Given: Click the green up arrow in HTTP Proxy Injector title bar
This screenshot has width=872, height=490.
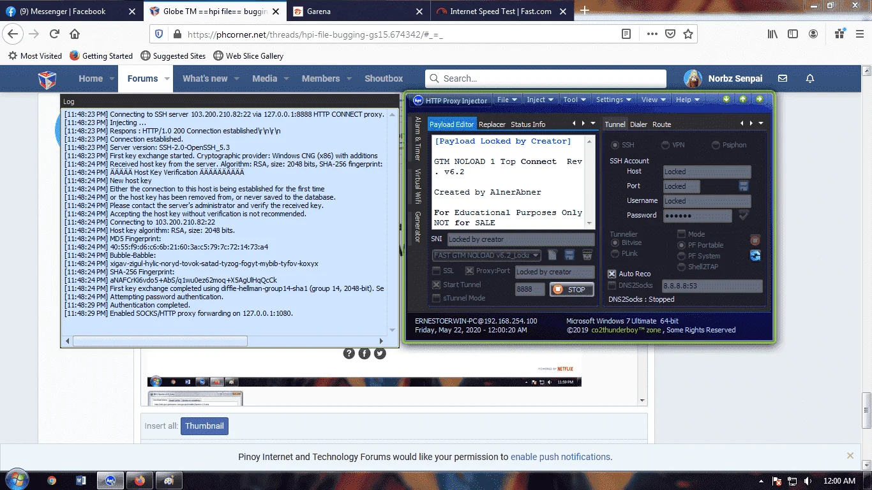Looking at the screenshot, I should (x=743, y=99).
